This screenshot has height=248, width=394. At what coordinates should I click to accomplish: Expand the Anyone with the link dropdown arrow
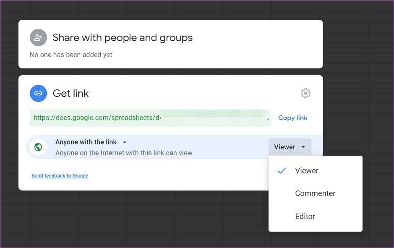point(124,142)
